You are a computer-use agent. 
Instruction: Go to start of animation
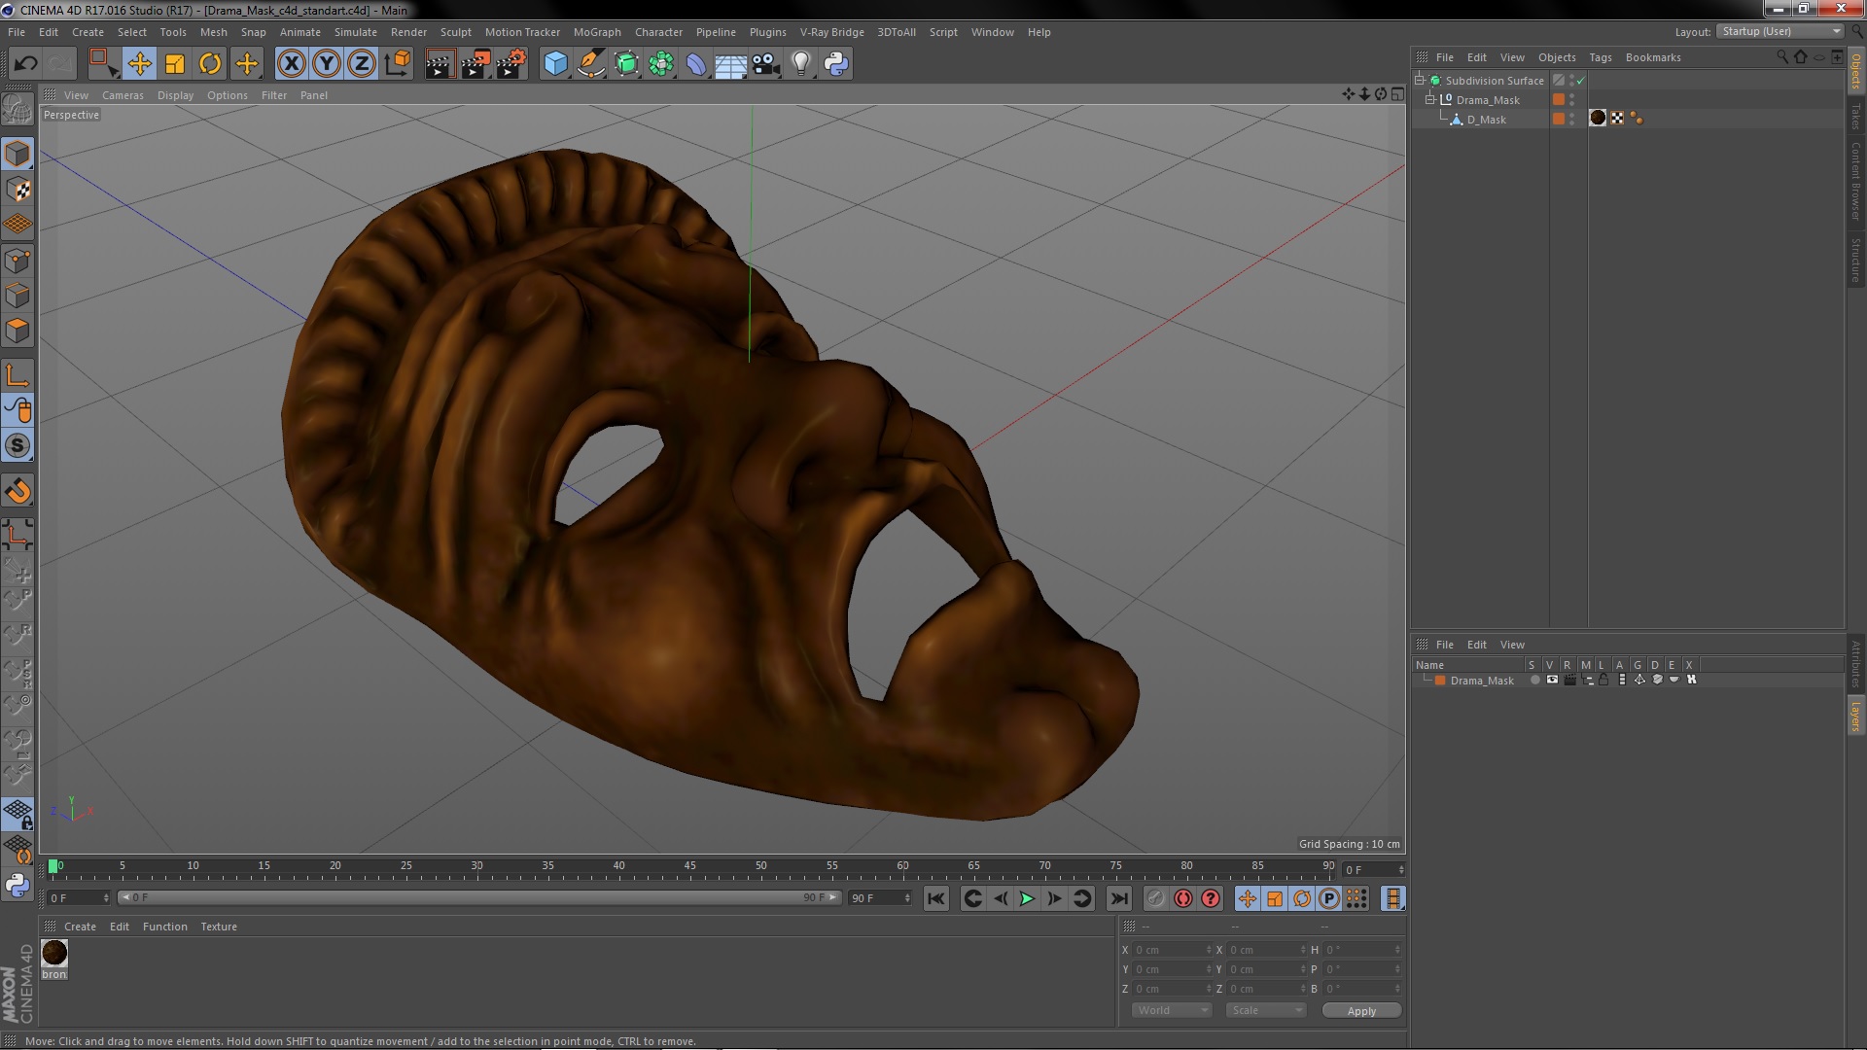tap(935, 899)
